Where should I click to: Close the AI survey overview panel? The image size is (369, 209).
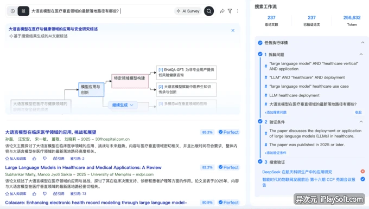233,30
